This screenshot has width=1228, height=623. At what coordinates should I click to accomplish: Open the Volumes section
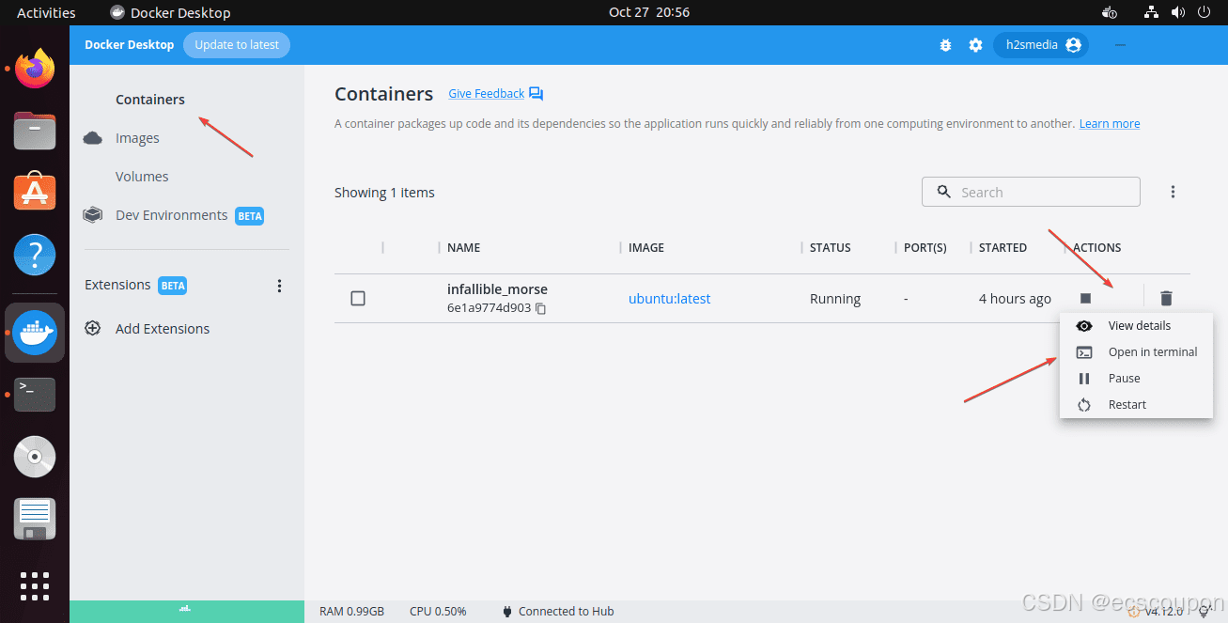coord(142,177)
